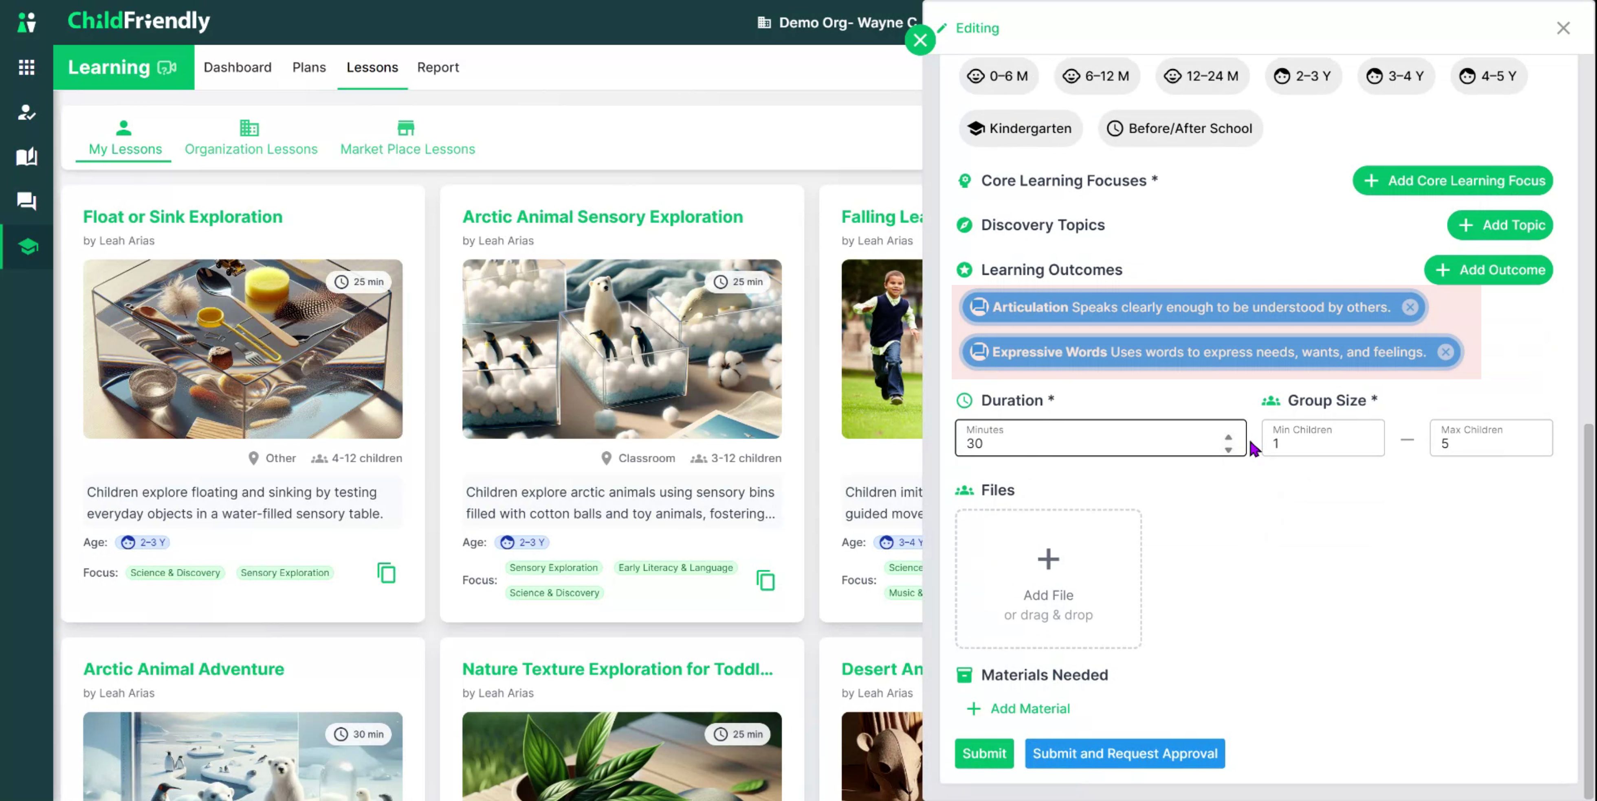Open the chat messages sidebar icon

tap(26, 201)
